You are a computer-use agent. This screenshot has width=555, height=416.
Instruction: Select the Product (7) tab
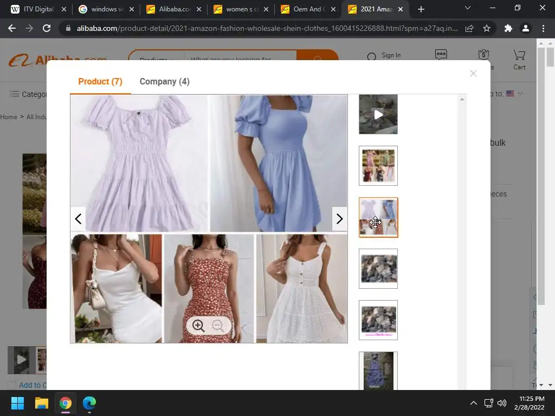pyautogui.click(x=100, y=81)
